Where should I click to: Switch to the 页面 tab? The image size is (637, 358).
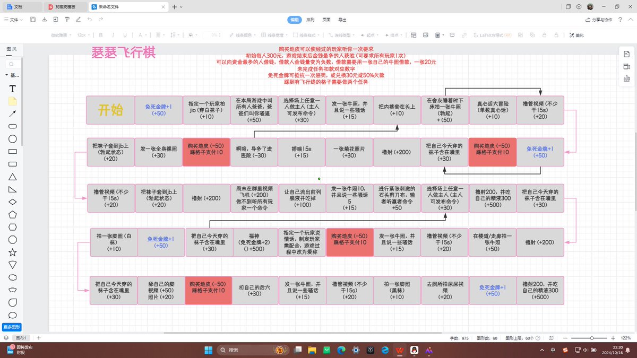326,20
